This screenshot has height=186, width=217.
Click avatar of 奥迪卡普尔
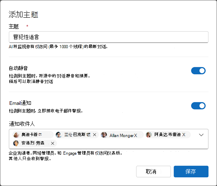click(x=16, y=135)
